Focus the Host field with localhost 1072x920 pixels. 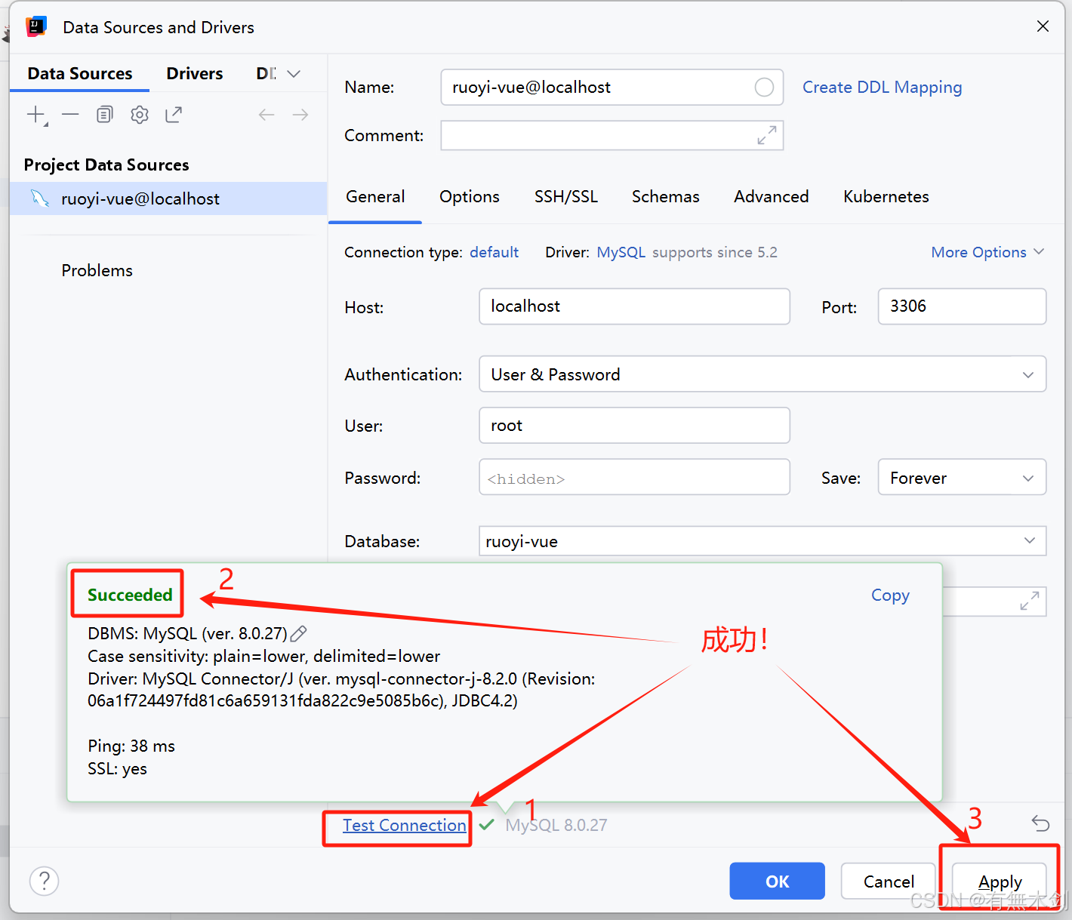634,306
